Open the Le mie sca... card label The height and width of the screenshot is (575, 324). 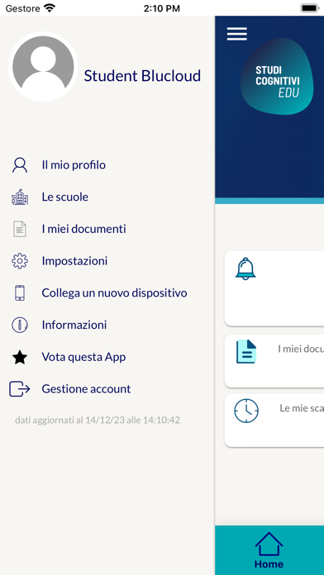tap(302, 408)
